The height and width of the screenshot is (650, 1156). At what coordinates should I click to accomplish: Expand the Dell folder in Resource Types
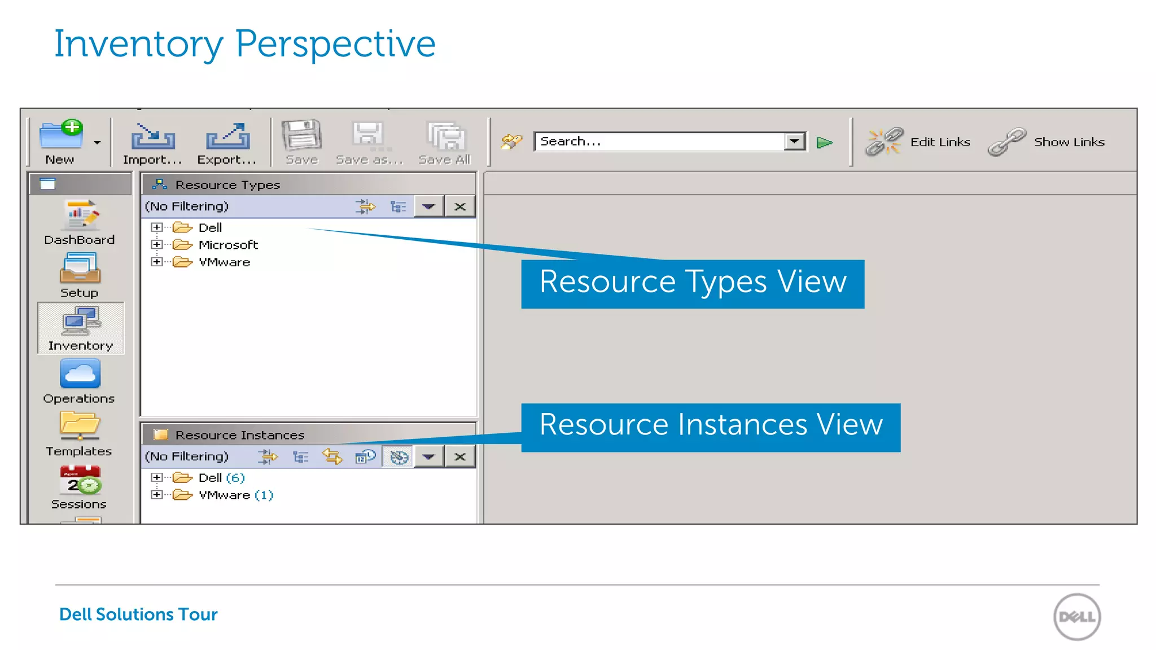[x=157, y=227]
